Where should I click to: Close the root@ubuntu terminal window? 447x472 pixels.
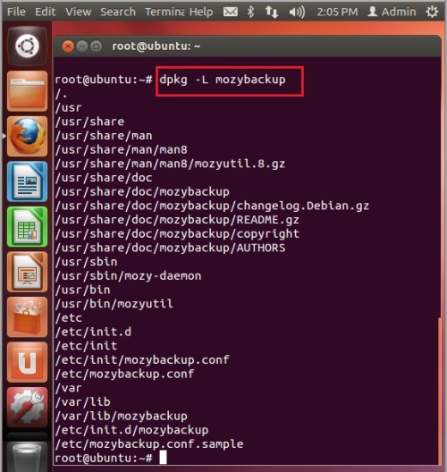(68, 46)
